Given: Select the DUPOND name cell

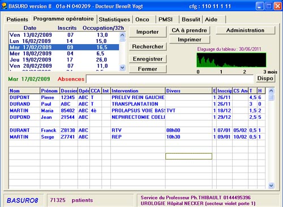Looking at the screenshot, I should click(24, 117).
